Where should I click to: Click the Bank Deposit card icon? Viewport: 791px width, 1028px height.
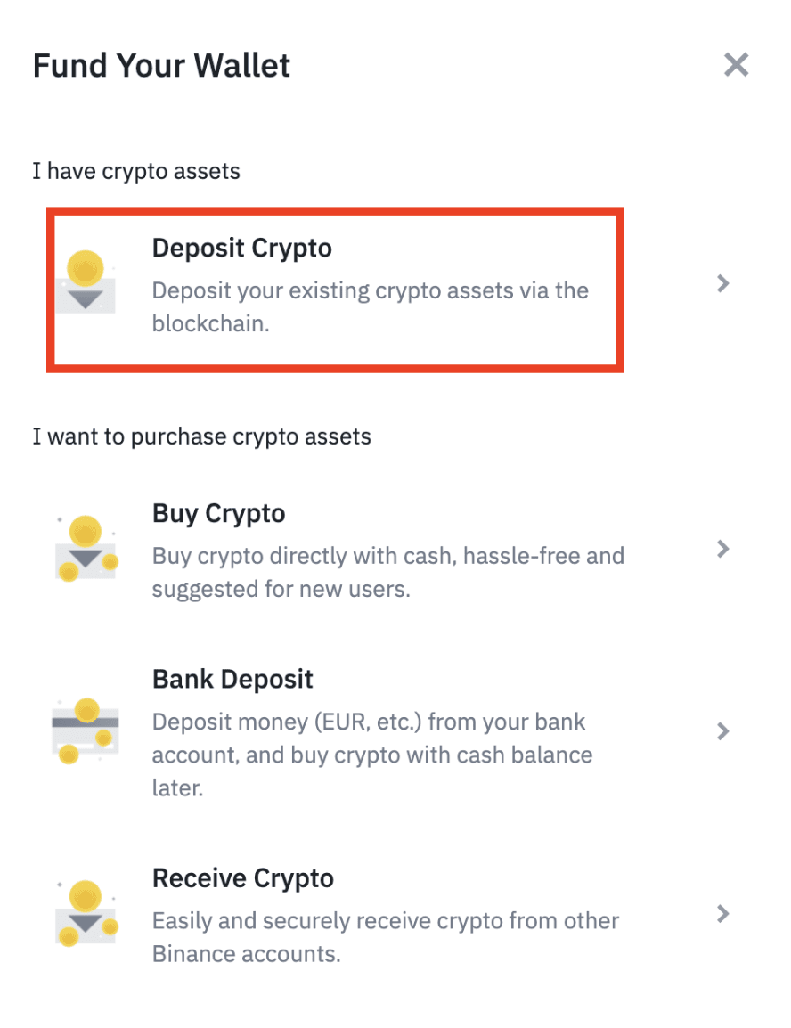coord(86,730)
